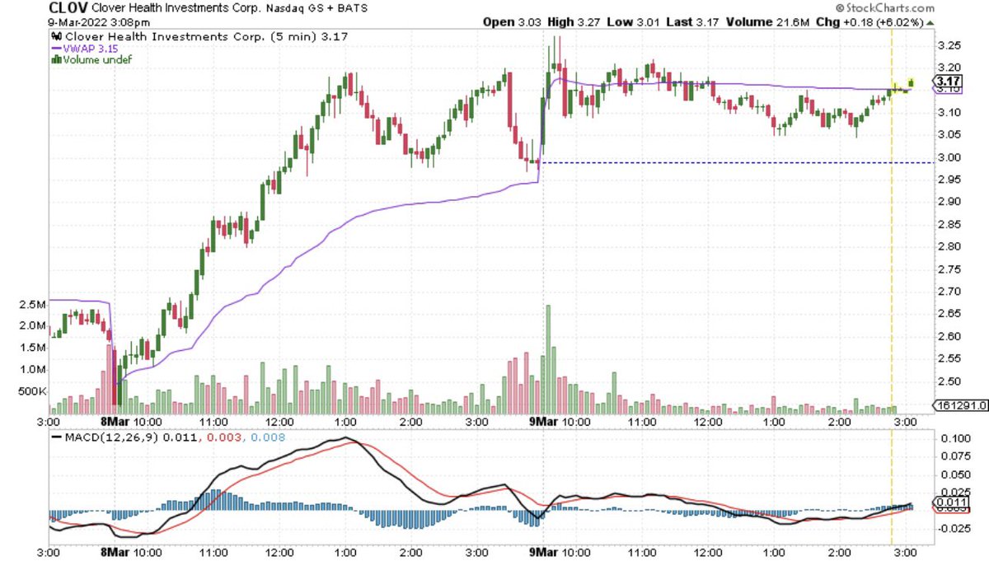
Task: Click the tallest volume bar at 9Mar open
Action: point(548,358)
